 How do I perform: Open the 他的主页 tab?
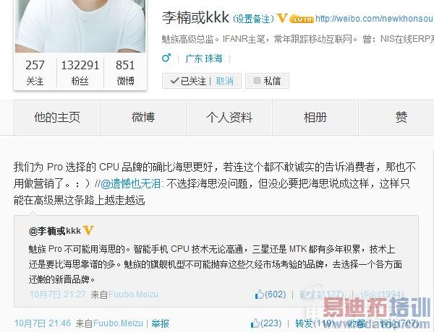point(57,118)
